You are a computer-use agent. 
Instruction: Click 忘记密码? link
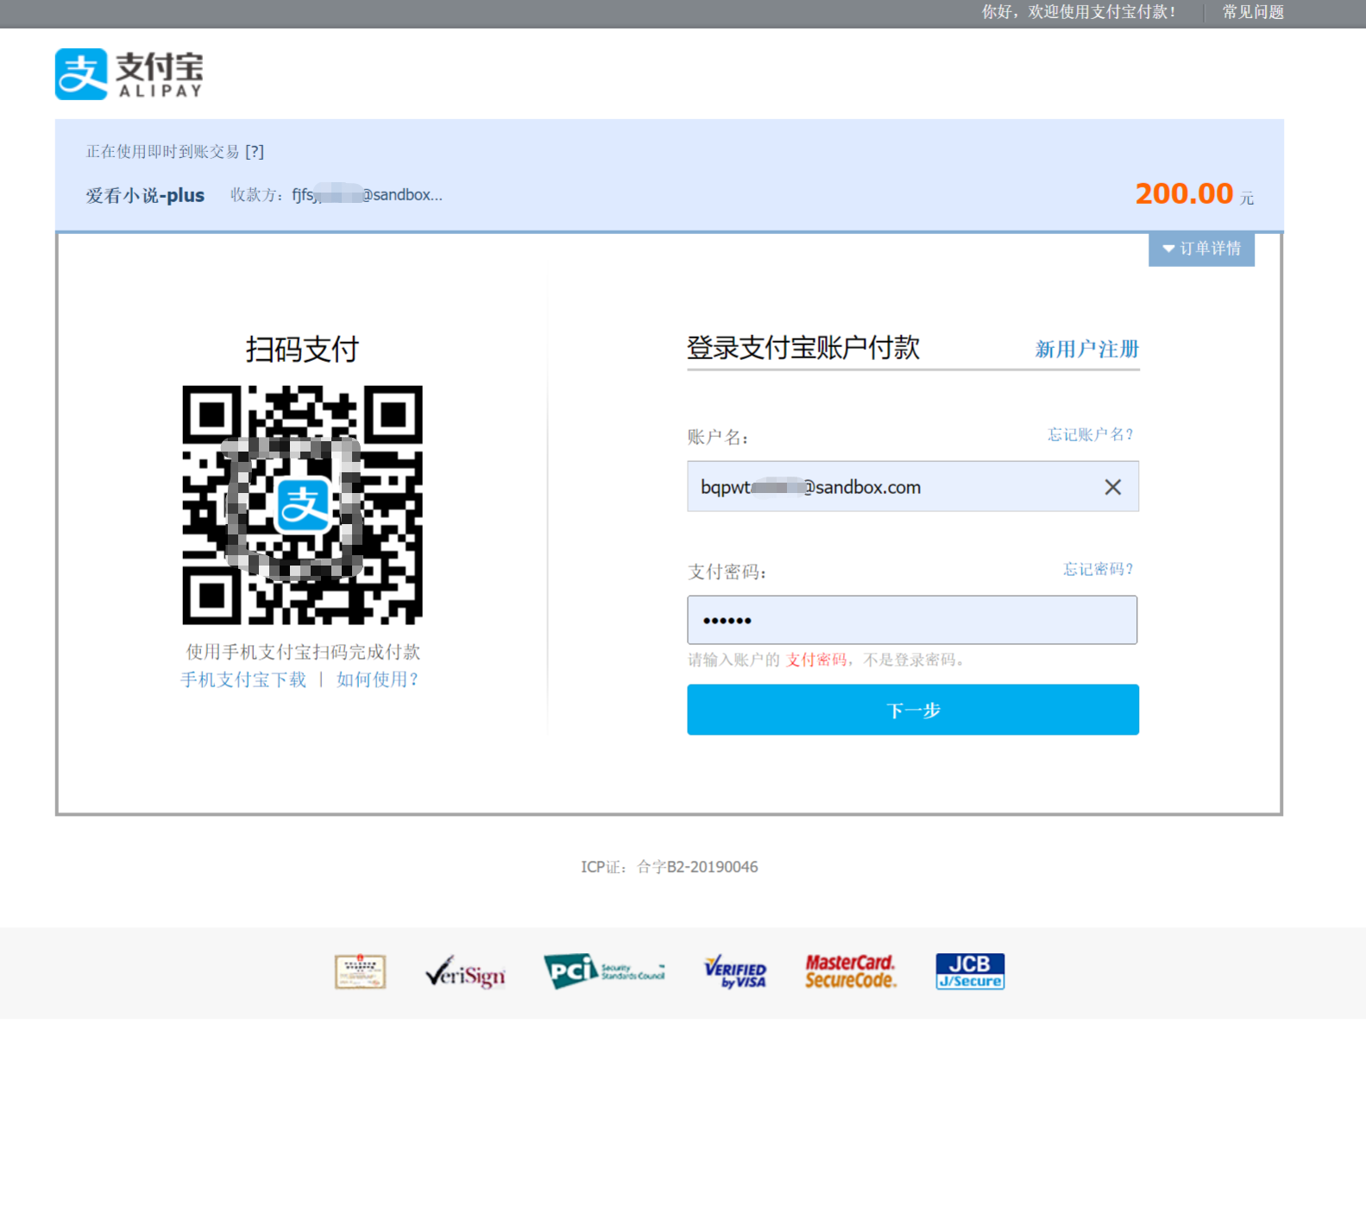tap(1098, 569)
